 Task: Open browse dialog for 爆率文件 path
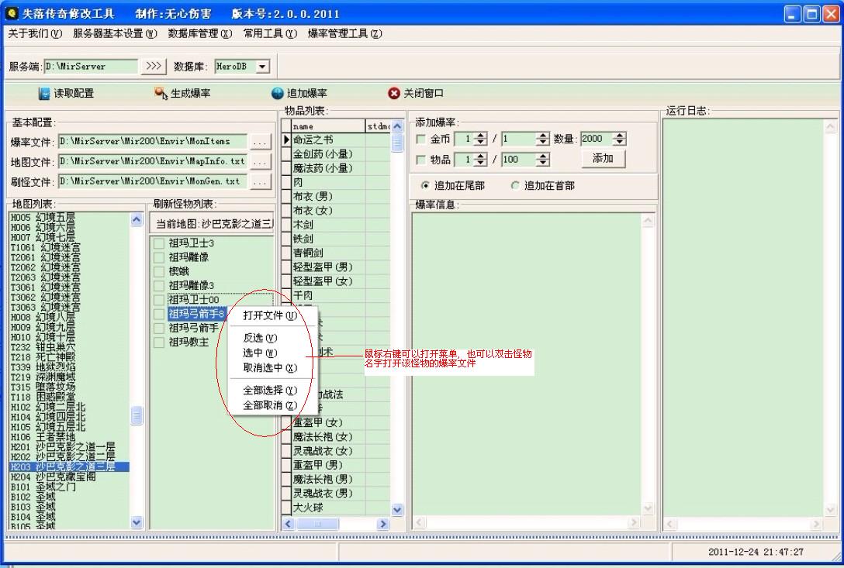260,142
